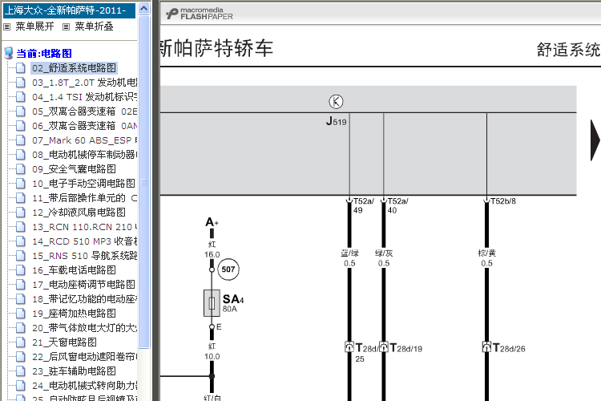Screen dimensions: 601x401
Task: Click the 当前:电路图 root node icon
Action: coord(9,53)
